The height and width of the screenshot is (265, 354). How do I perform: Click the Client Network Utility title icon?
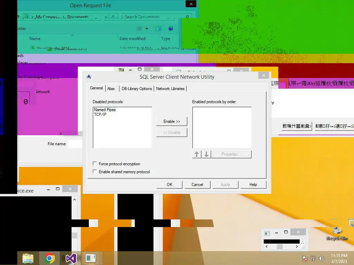(x=89, y=77)
